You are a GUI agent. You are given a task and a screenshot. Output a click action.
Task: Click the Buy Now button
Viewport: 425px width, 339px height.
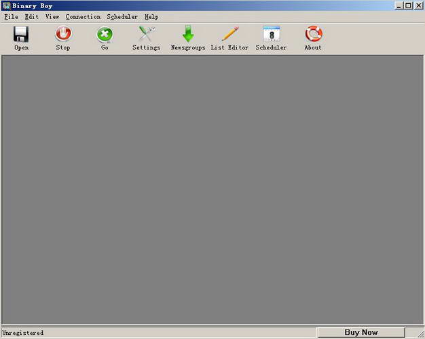[361, 332]
